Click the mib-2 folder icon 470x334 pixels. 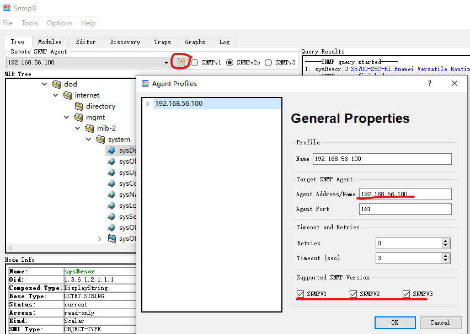point(89,128)
